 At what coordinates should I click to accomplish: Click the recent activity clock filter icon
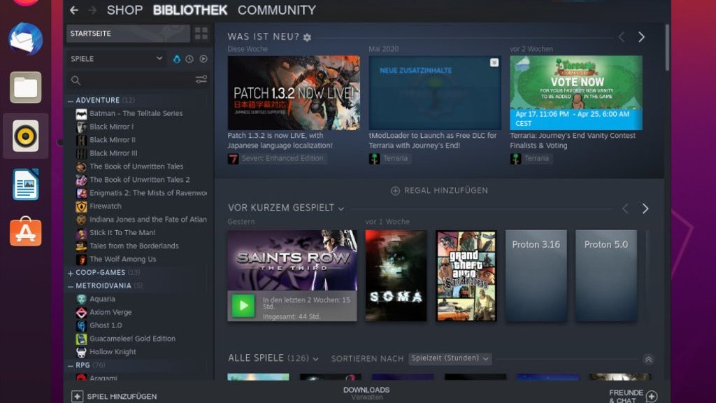click(x=189, y=59)
